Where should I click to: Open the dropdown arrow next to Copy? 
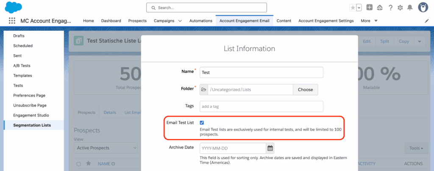(419, 41)
